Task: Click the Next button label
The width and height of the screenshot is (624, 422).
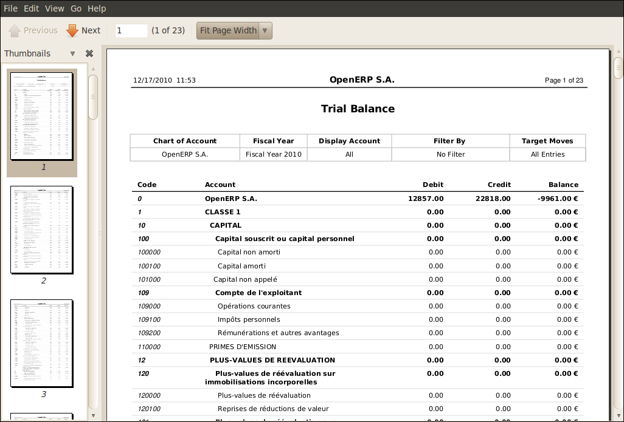Action: (x=91, y=30)
